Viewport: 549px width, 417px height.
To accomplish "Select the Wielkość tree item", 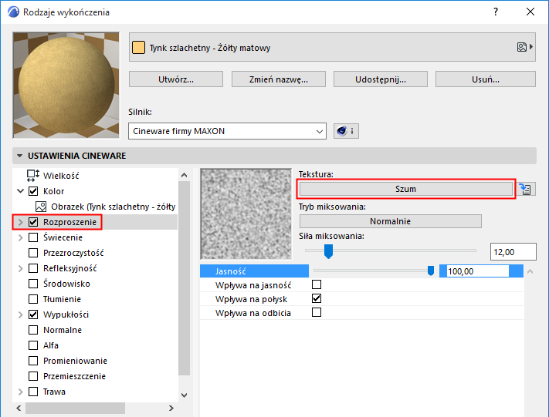I will click(x=61, y=176).
